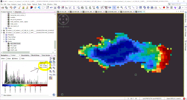The height and width of the screenshot is (100, 187).
Task: Switch to the World View tab
Action: (35, 55)
